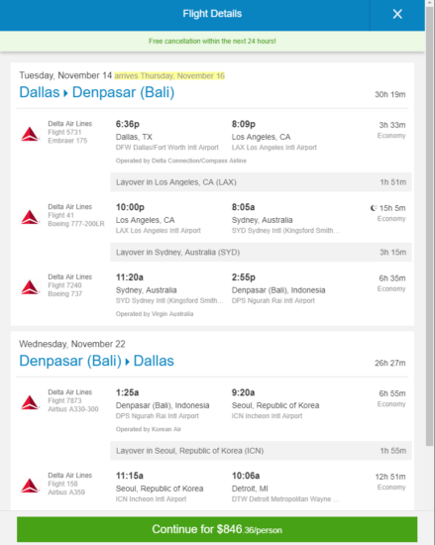Click the free cancellation notice banner

tap(212, 41)
